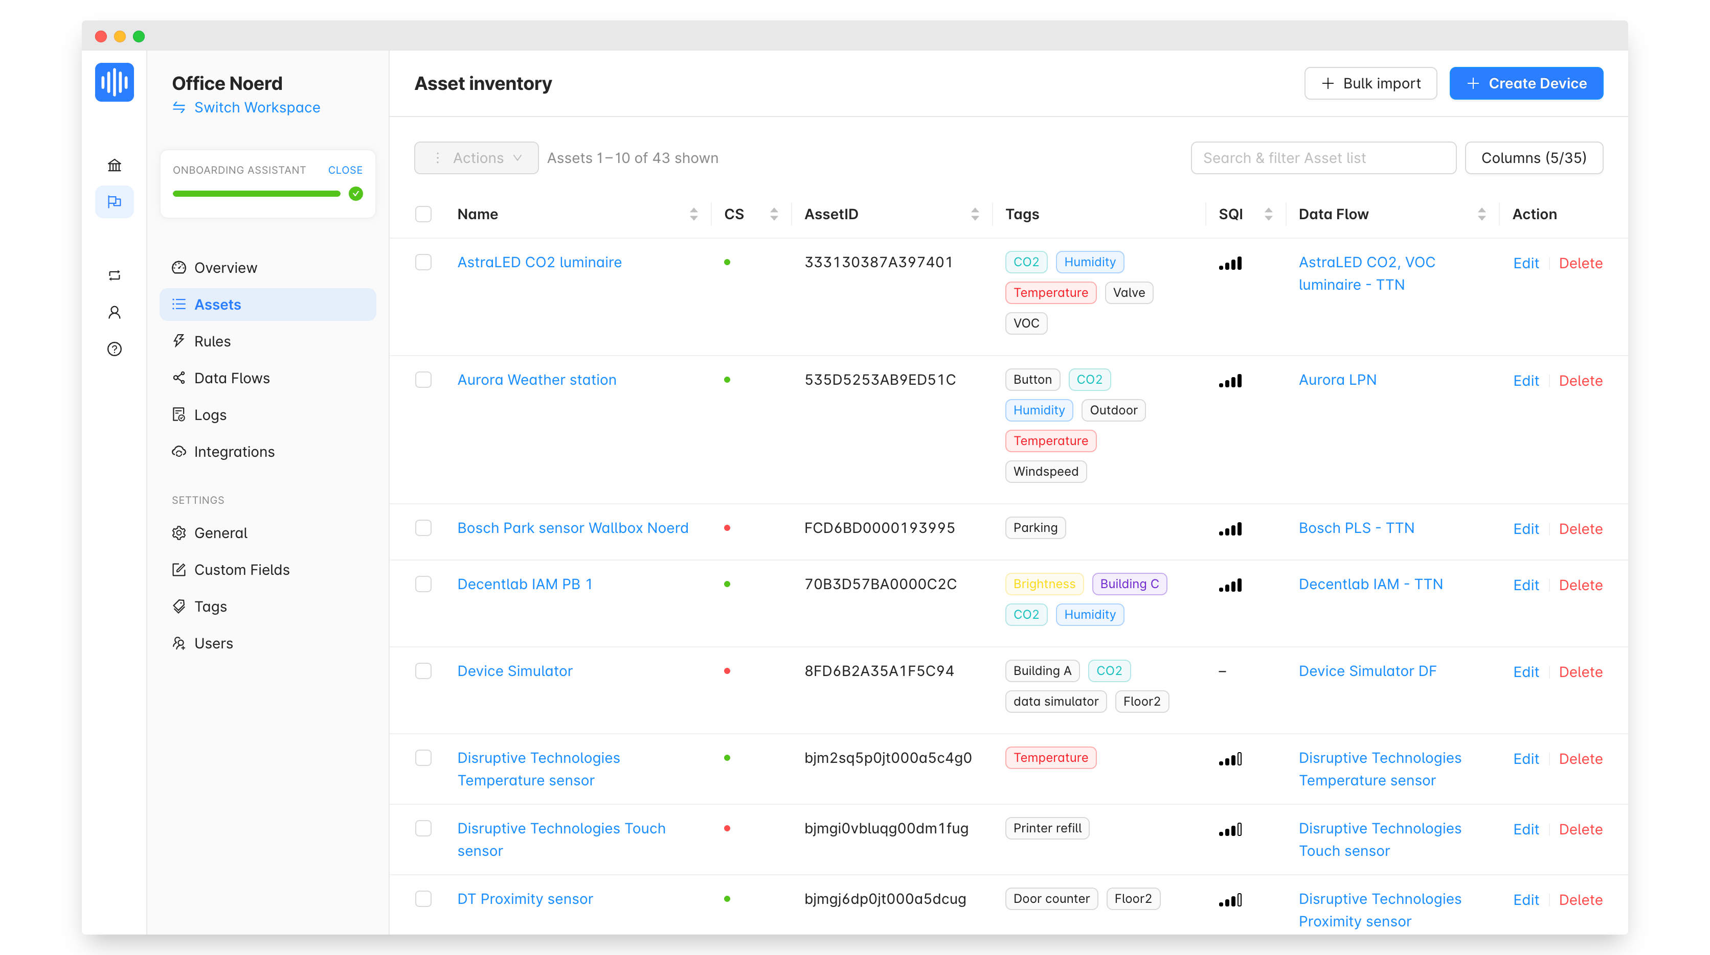
Task: Click the Logs document icon
Action: coord(179,414)
